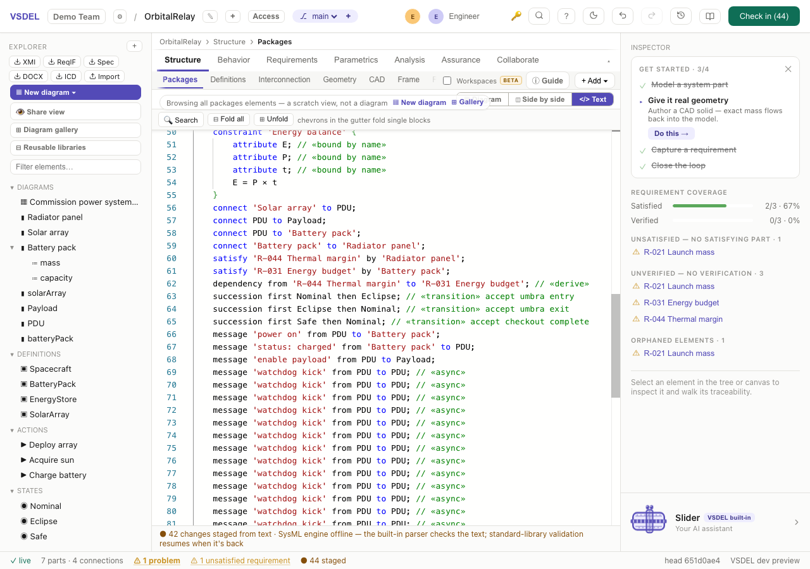This screenshot has height=569, width=810.
Task: Click the pencil icon to rename OrbitalRelay
Action: pyautogui.click(x=210, y=16)
